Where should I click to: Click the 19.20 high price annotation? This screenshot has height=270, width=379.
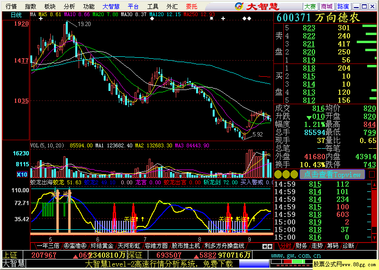point(84,24)
